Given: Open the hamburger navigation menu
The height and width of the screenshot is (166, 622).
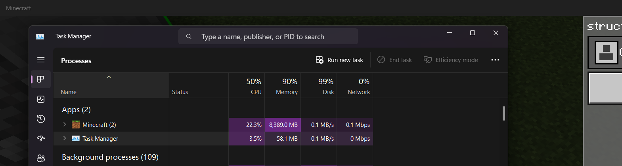Looking at the screenshot, I should [x=41, y=60].
